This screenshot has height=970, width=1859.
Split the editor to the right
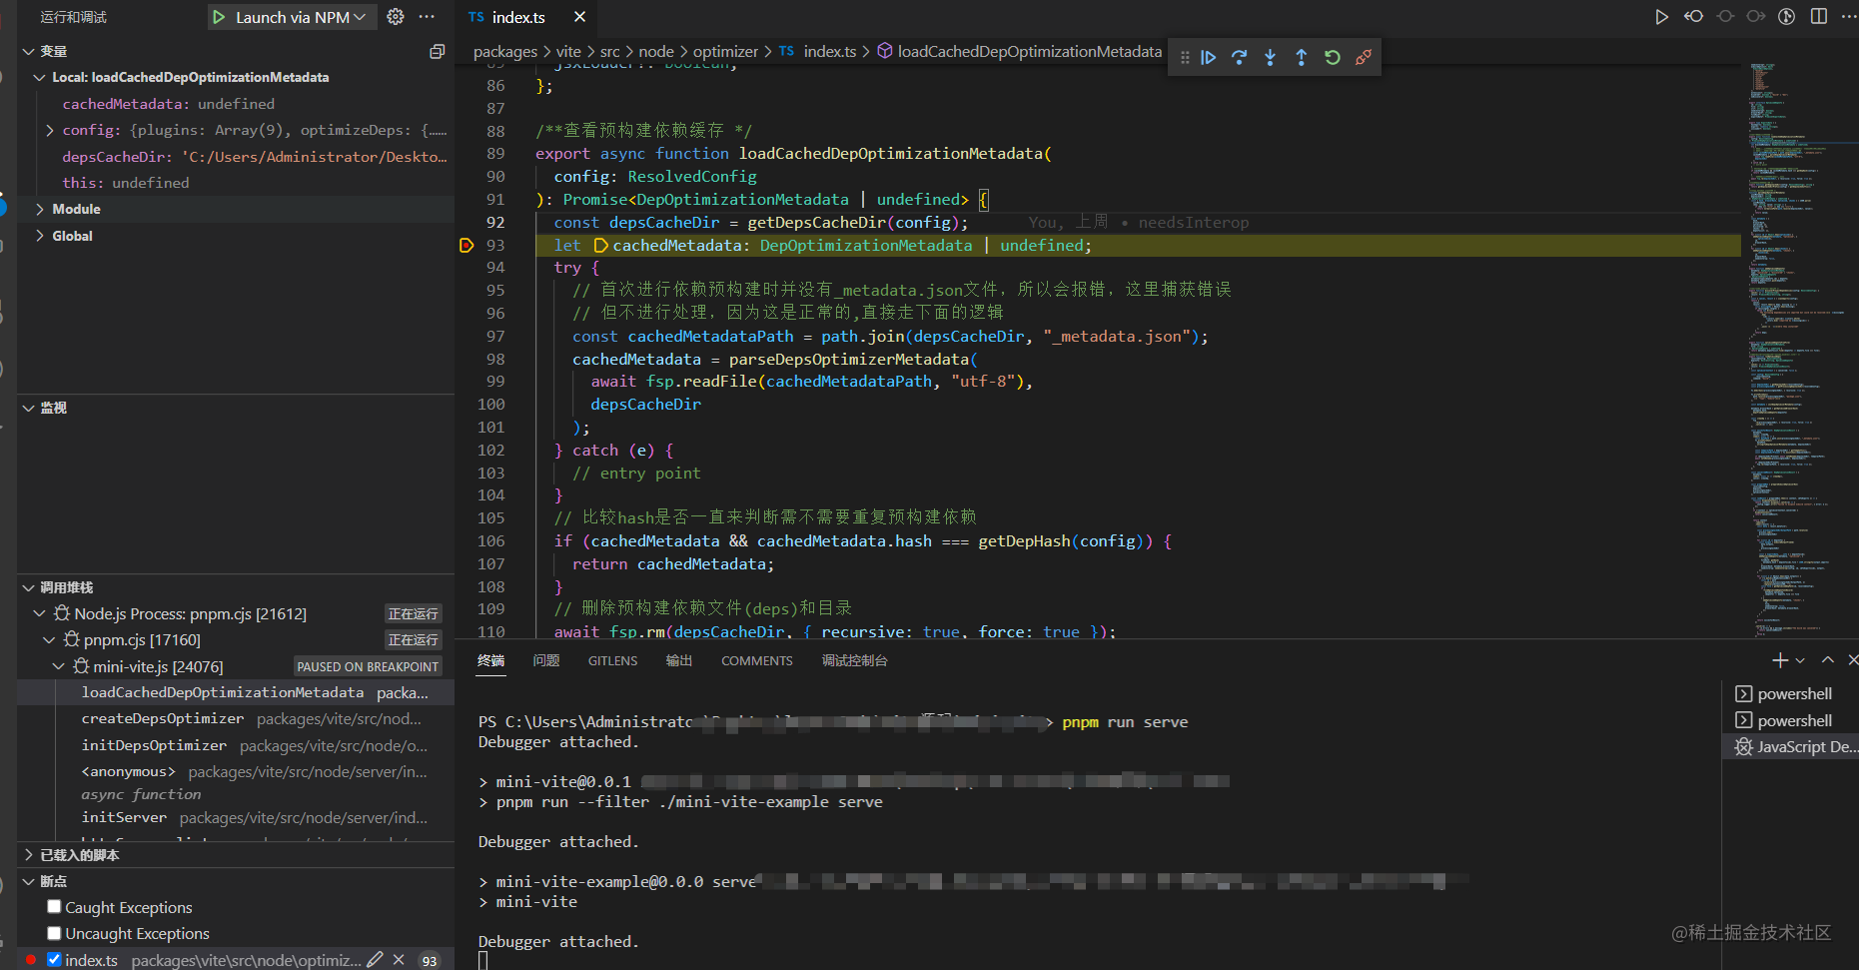[1819, 17]
